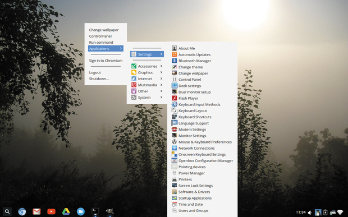The width and height of the screenshot is (348, 217).
Task: Click the Flash Player icon
Action: point(174,98)
